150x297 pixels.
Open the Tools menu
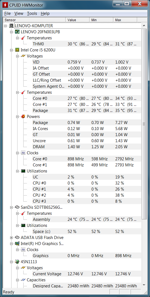point(32,13)
